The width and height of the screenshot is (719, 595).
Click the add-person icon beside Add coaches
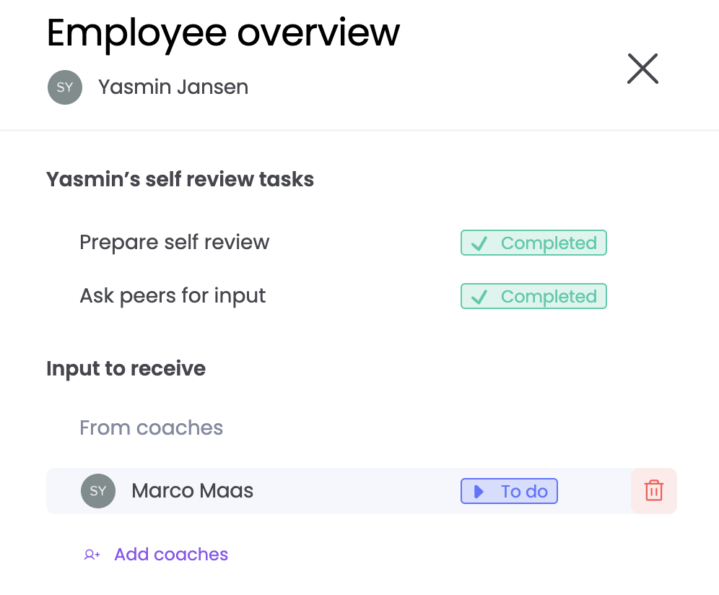pos(92,555)
